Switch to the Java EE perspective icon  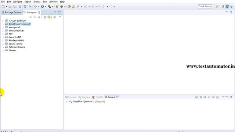pyautogui.click(x=223, y=7)
